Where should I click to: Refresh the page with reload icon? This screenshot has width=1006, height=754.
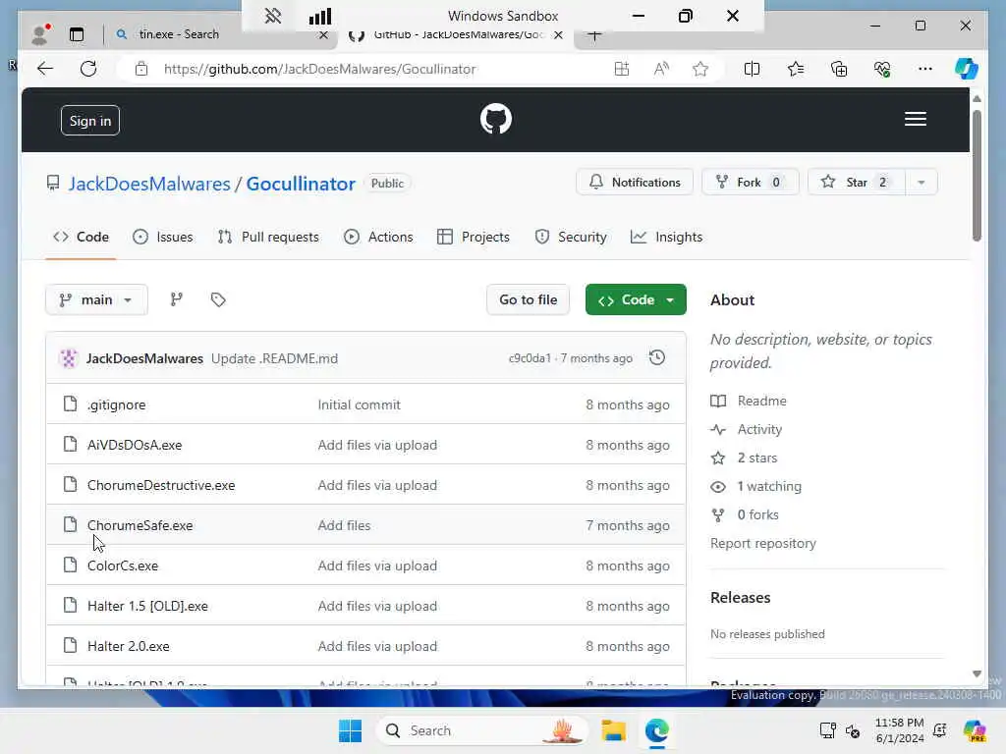(x=88, y=69)
